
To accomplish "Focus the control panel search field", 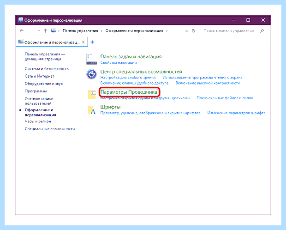I will (x=228, y=30).
